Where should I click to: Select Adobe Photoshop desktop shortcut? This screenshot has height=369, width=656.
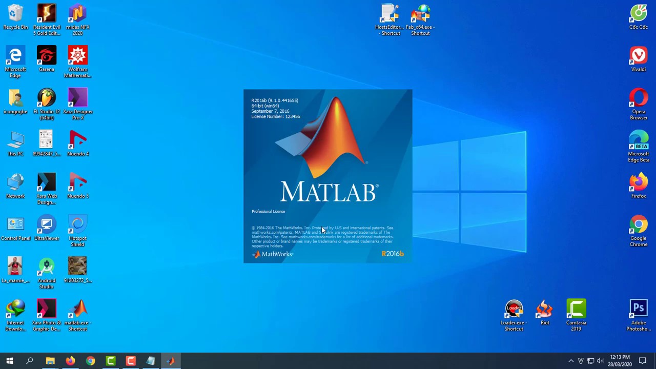pos(639,316)
